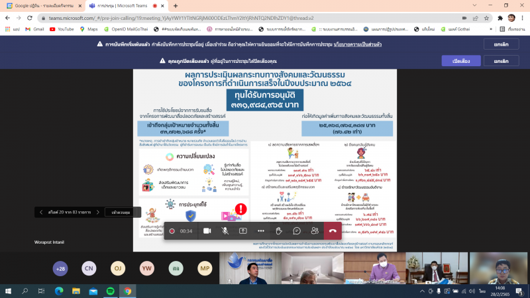Open the reading list button
The image size is (530, 298).
point(512,29)
